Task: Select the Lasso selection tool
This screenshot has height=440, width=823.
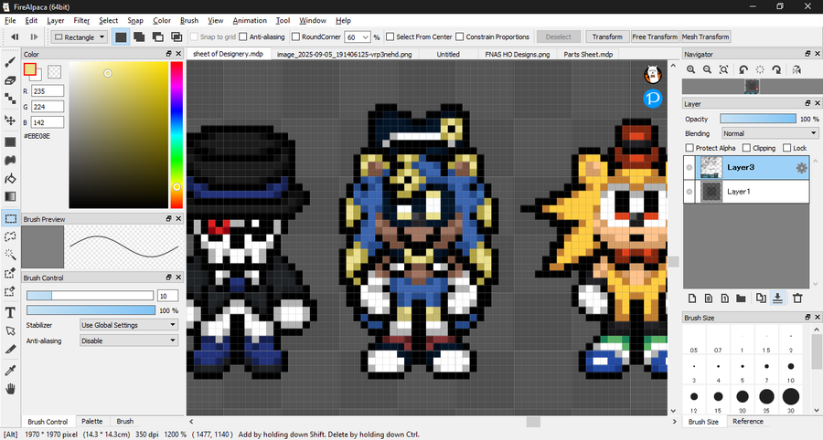Action: [x=10, y=236]
